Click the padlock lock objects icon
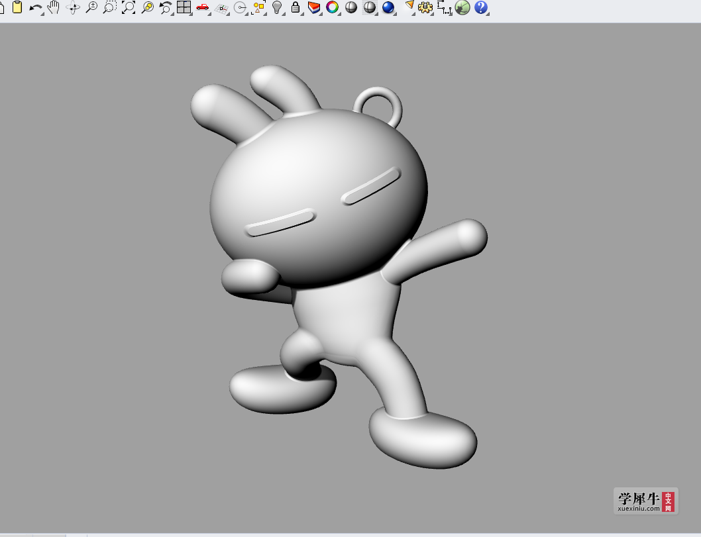701x537 pixels. (296, 7)
